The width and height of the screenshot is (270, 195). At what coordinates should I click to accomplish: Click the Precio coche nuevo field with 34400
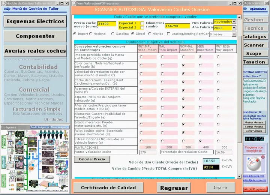(x=107, y=24)
